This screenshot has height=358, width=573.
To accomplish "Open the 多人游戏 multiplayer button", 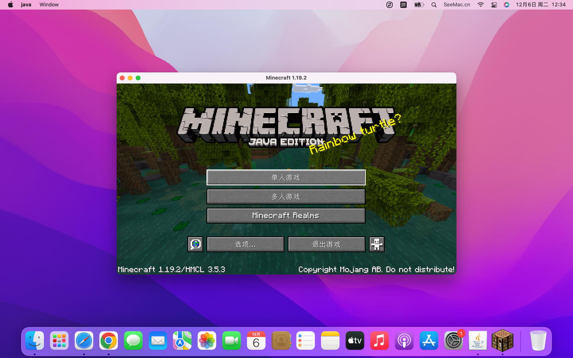I will pyautogui.click(x=286, y=197).
